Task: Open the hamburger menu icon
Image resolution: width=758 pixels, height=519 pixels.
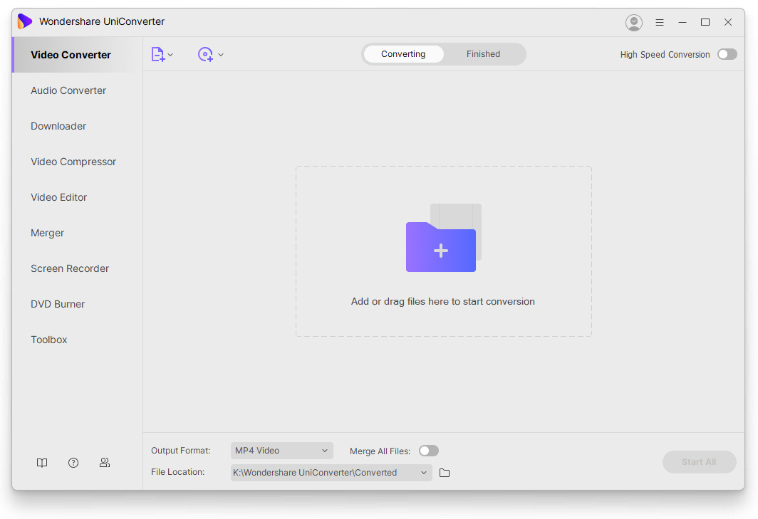Action: (x=660, y=22)
